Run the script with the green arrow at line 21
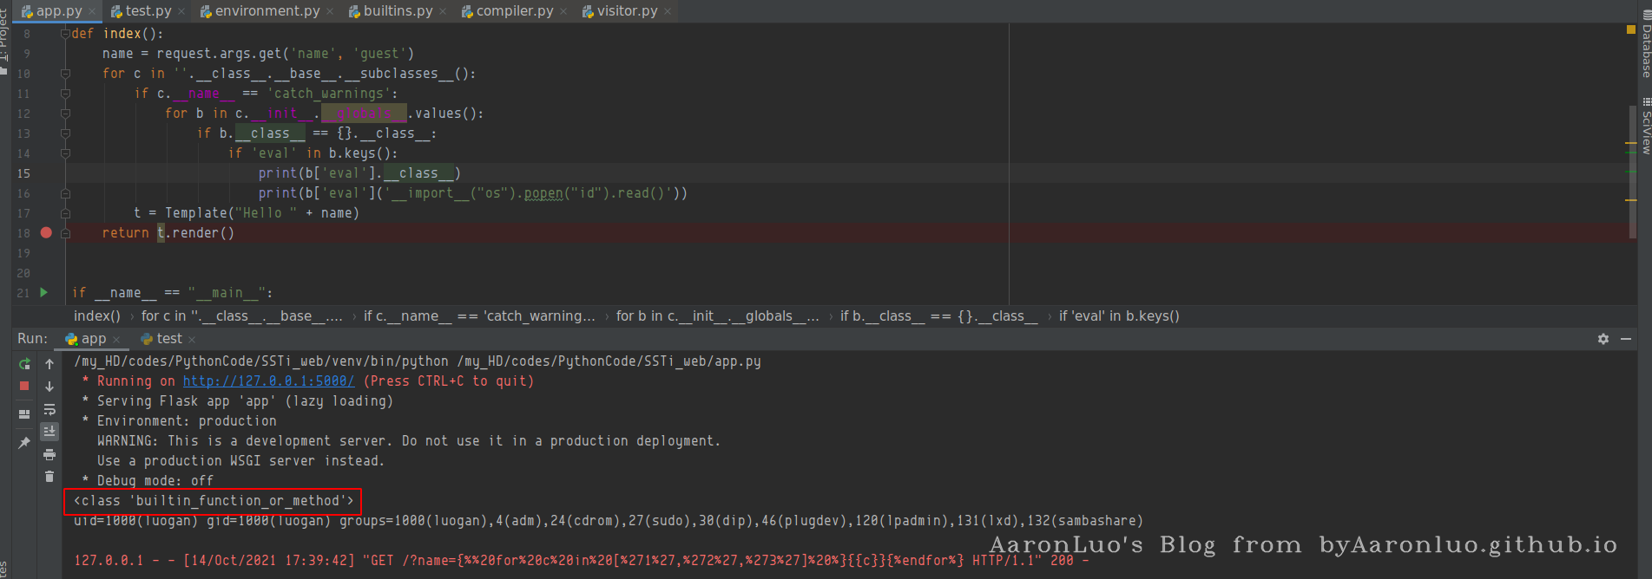Image resolution: width=1652 pixels, height=579 pixels. (44, 292)
